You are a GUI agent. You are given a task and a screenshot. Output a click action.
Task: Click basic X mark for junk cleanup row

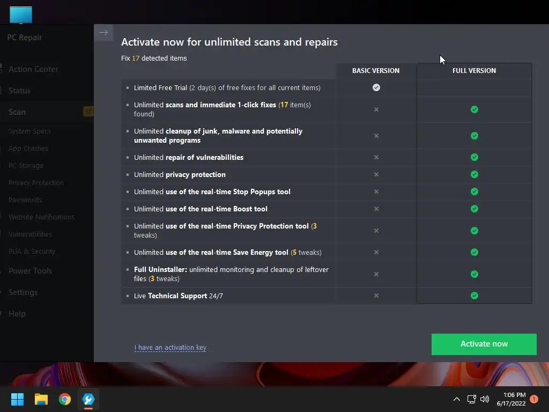pos(376,136)
